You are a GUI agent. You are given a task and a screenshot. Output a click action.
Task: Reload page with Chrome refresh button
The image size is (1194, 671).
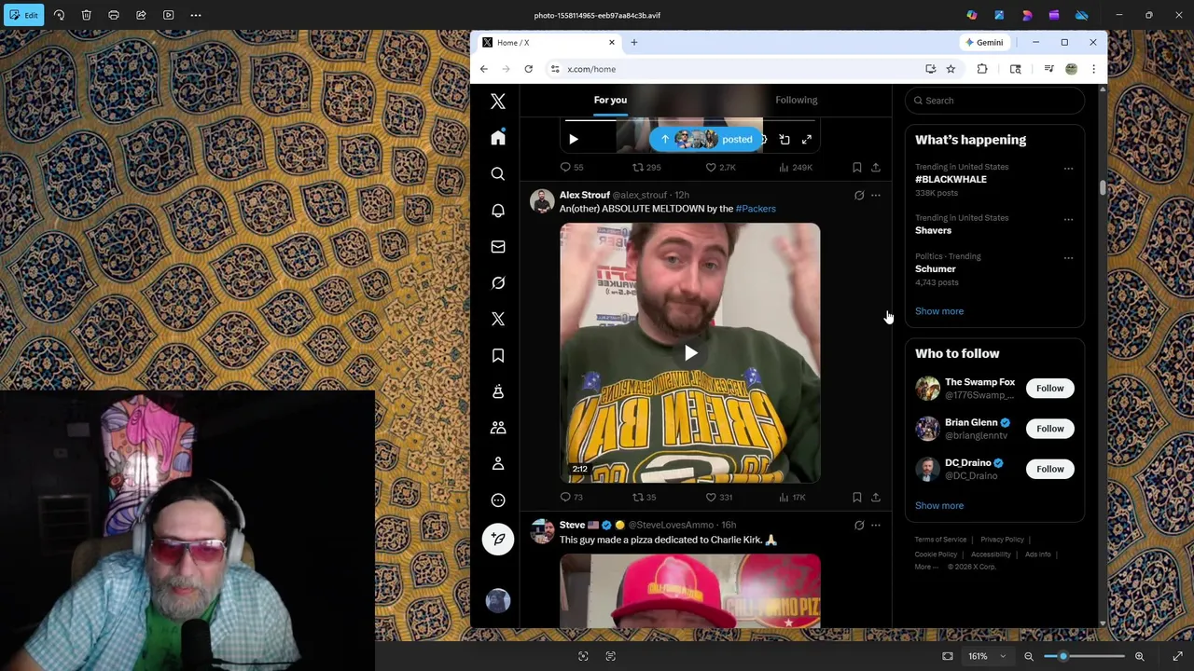pos(528,69)
